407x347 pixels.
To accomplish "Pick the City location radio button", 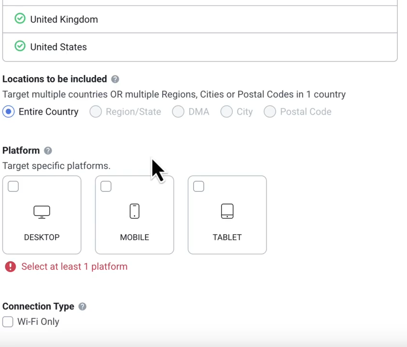I will (226, 112).
